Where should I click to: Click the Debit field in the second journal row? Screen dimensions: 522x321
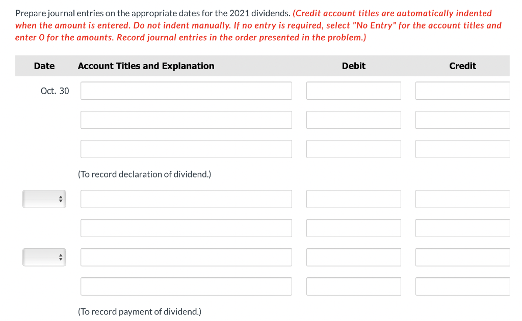[x=353, y=120]
